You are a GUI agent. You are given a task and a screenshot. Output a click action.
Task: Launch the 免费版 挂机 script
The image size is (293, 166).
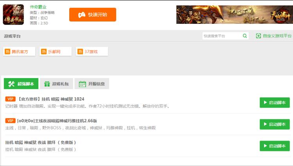point(275,146)
